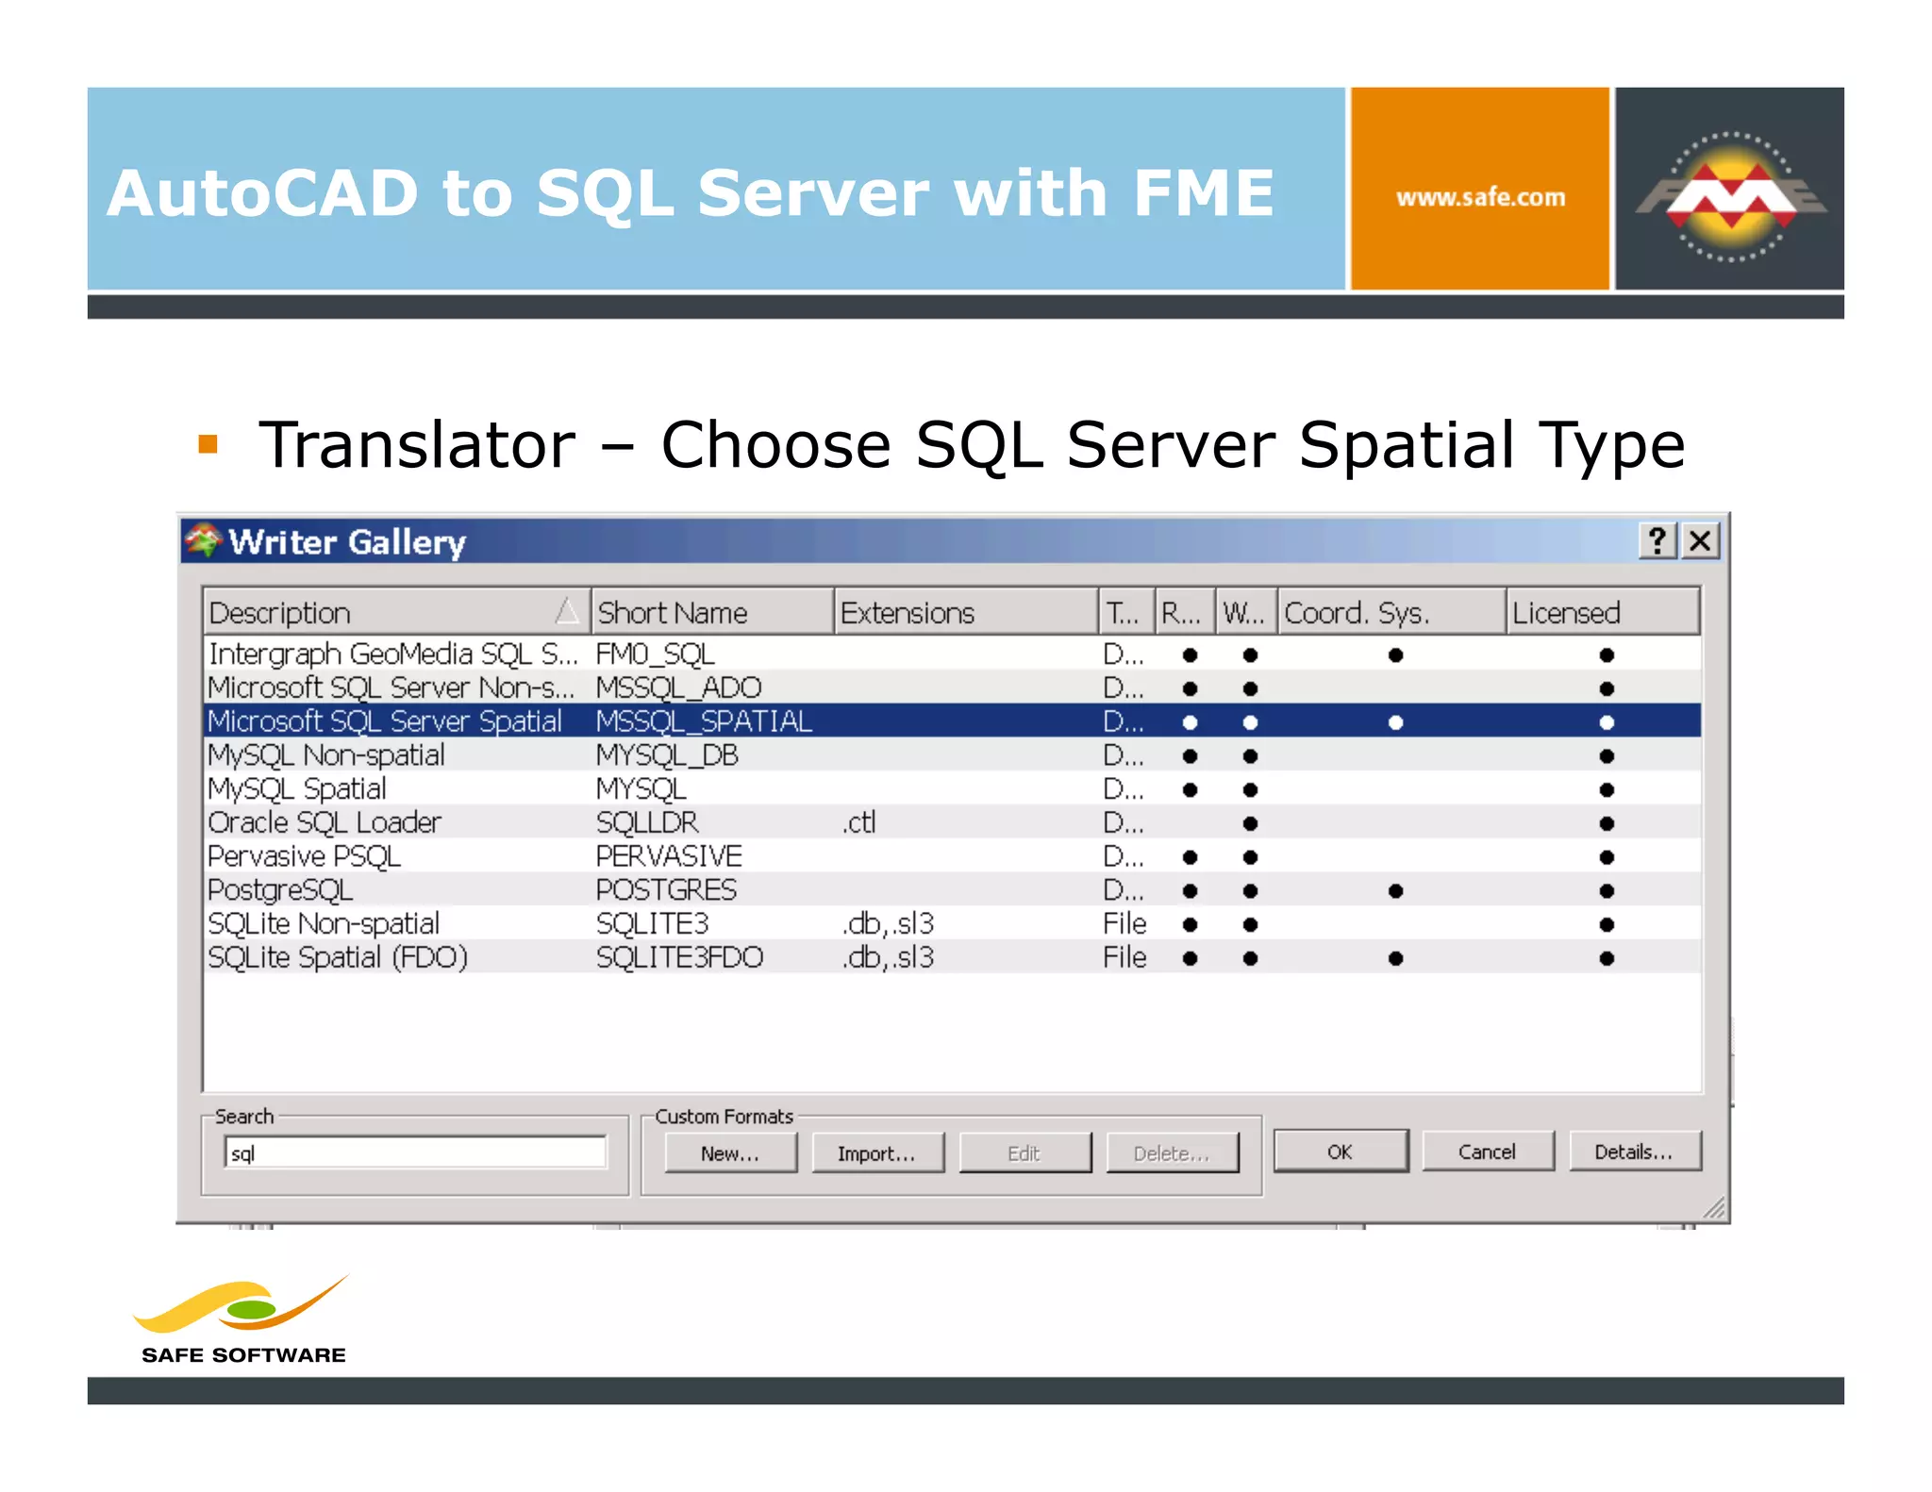Select the Intergraph GeoMedia SQL S... row
1932x1492 pixels.
[953, 654]
